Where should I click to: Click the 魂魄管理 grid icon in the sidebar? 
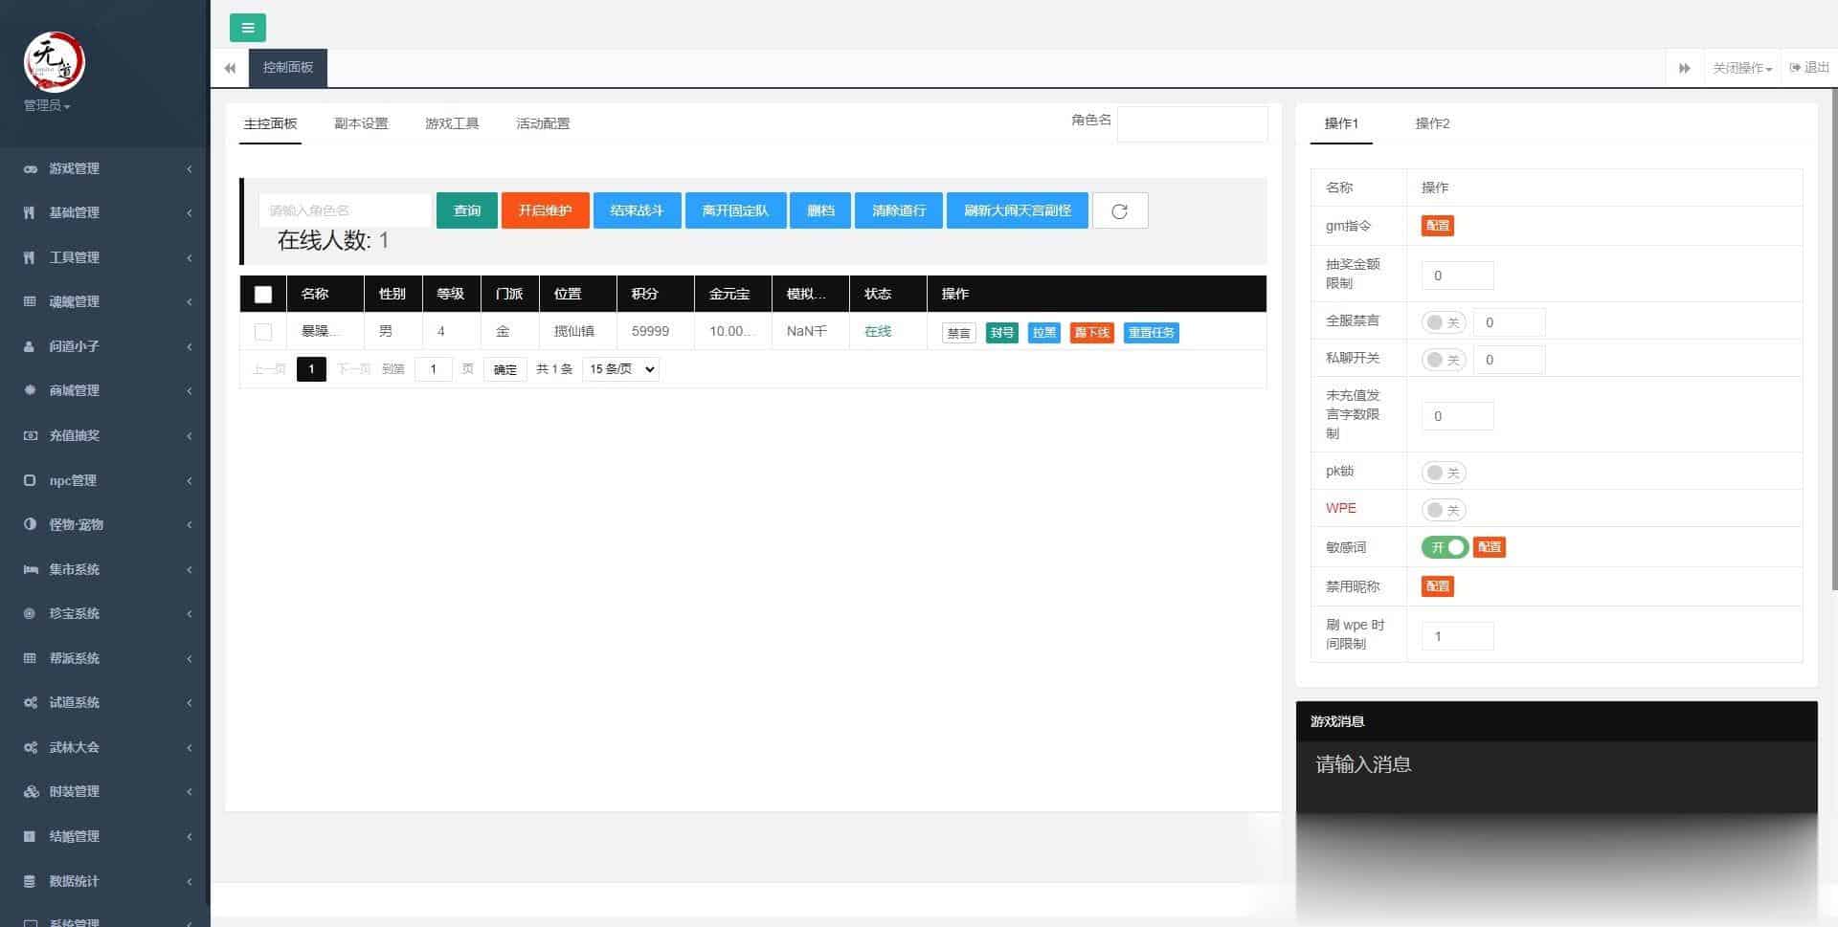[x=30, y=301]
